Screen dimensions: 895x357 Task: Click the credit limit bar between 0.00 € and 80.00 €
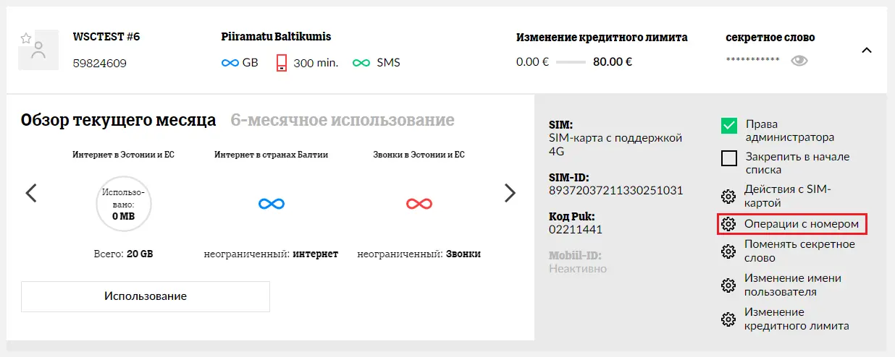pos(571,62)
